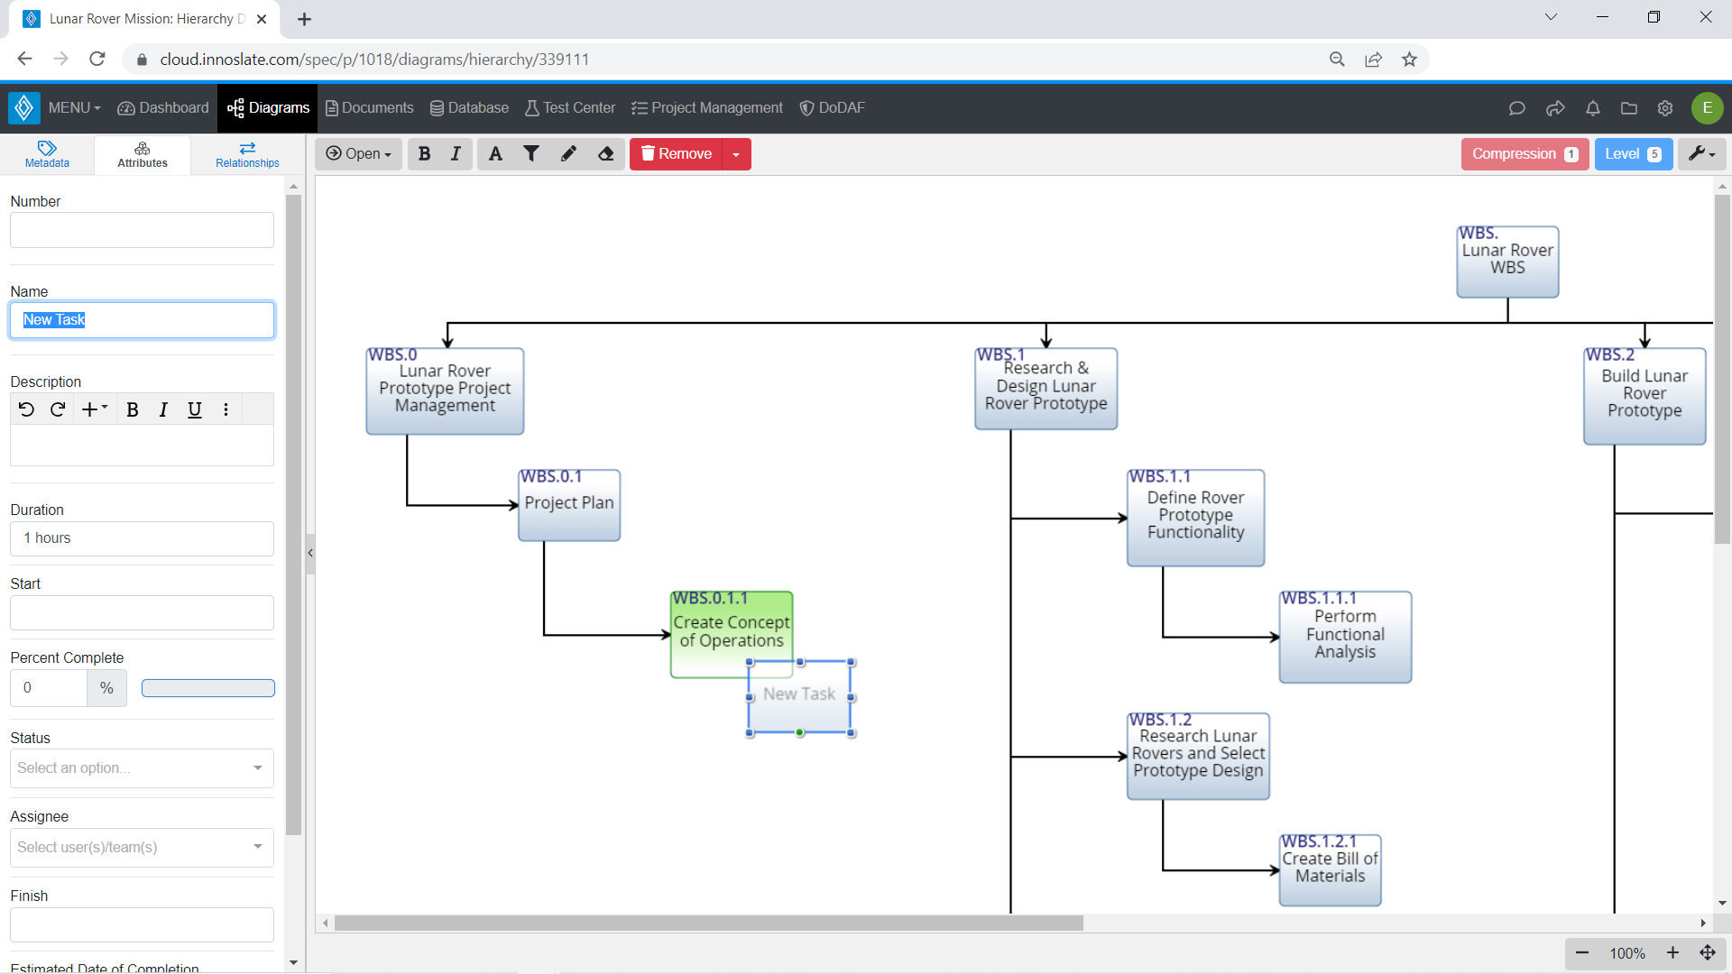Open the wrench settings dropdown

click(x=1702, y=154)
